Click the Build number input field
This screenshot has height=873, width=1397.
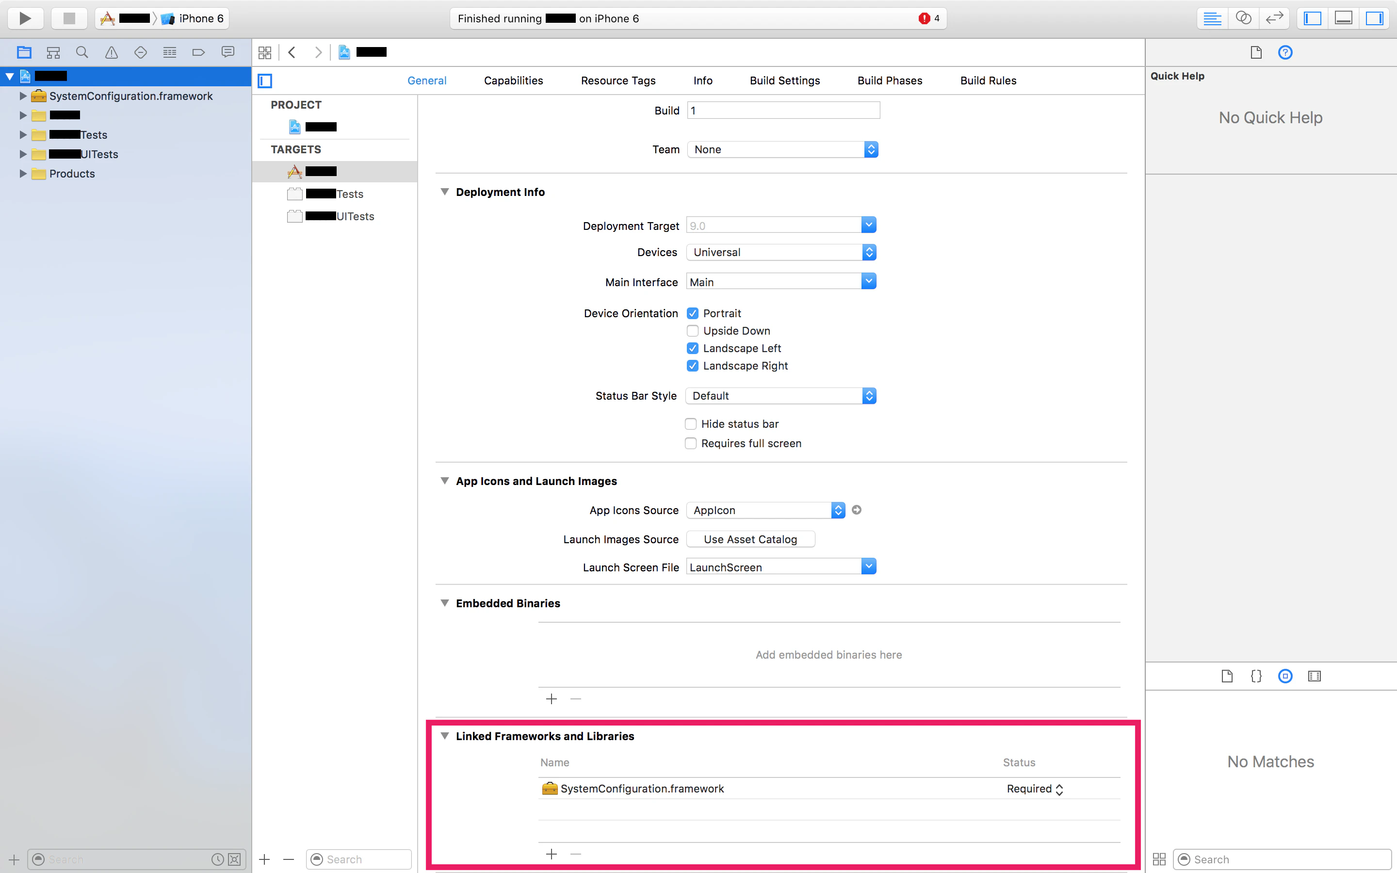pos(783,110)
